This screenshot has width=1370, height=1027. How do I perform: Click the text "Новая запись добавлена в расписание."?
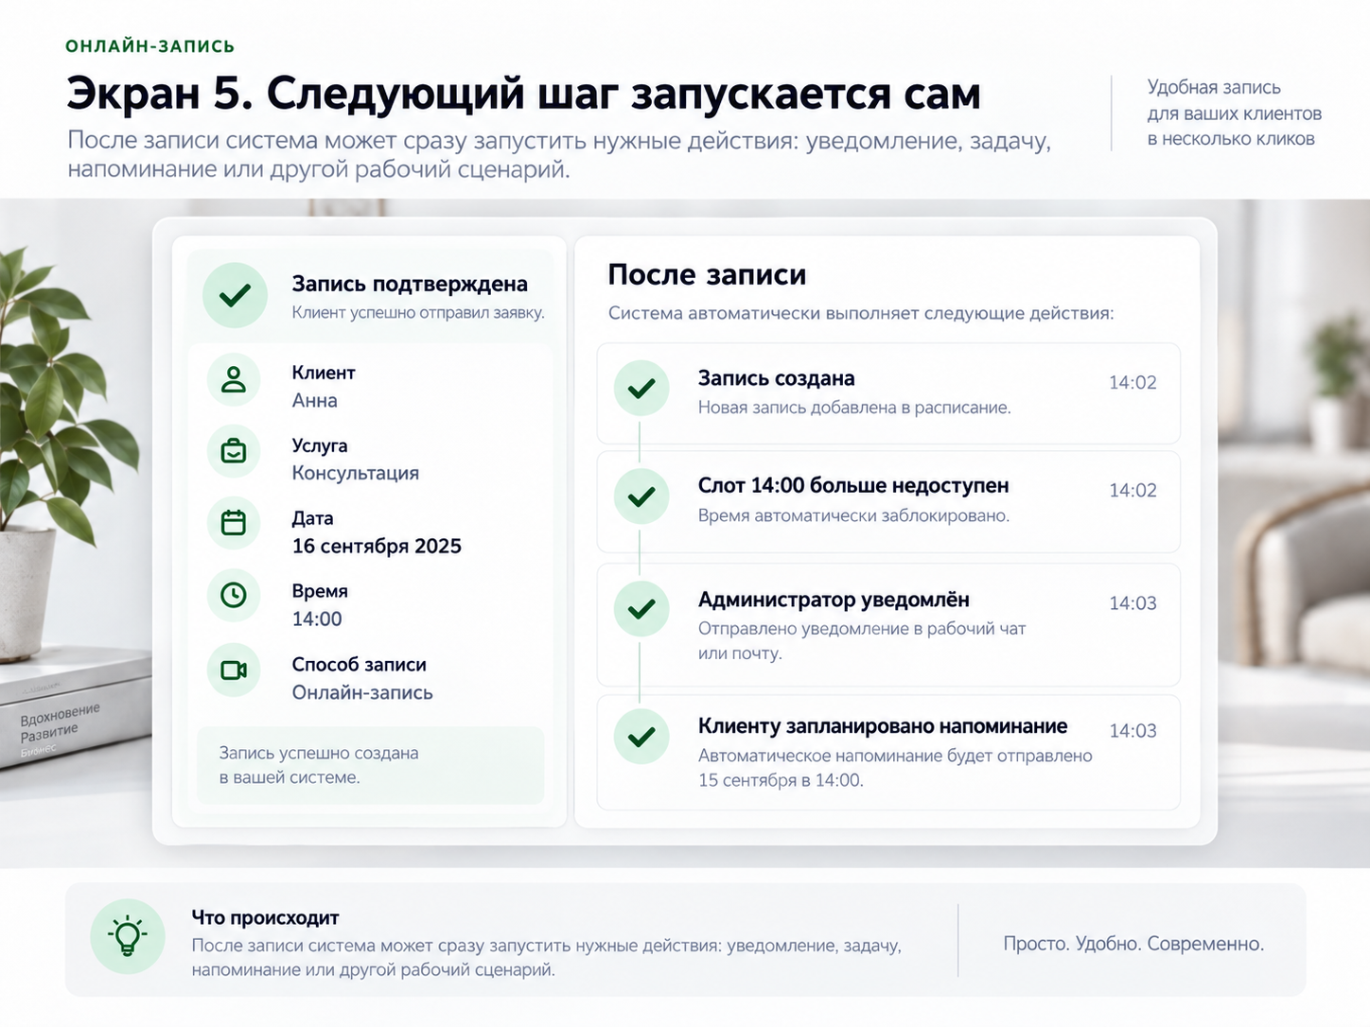[x=854, y=408]
